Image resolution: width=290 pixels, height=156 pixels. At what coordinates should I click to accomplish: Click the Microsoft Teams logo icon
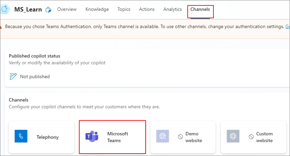92,136
